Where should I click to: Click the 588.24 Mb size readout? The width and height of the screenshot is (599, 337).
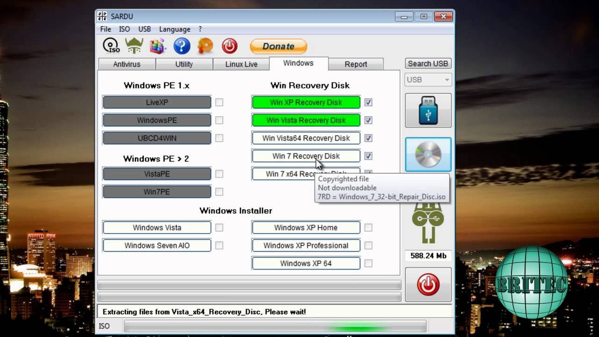pyautogui.click(x=428, y=256)
